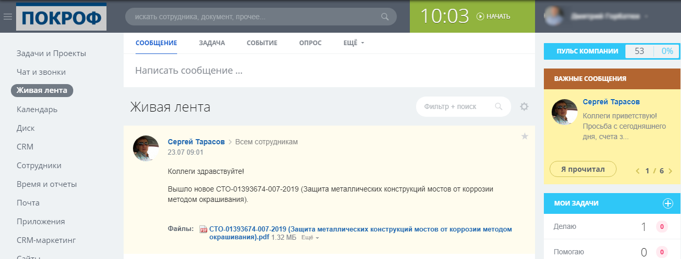Open user profile dropdown arrow
The height and width of the screenshot is (259, 681).
647,17
